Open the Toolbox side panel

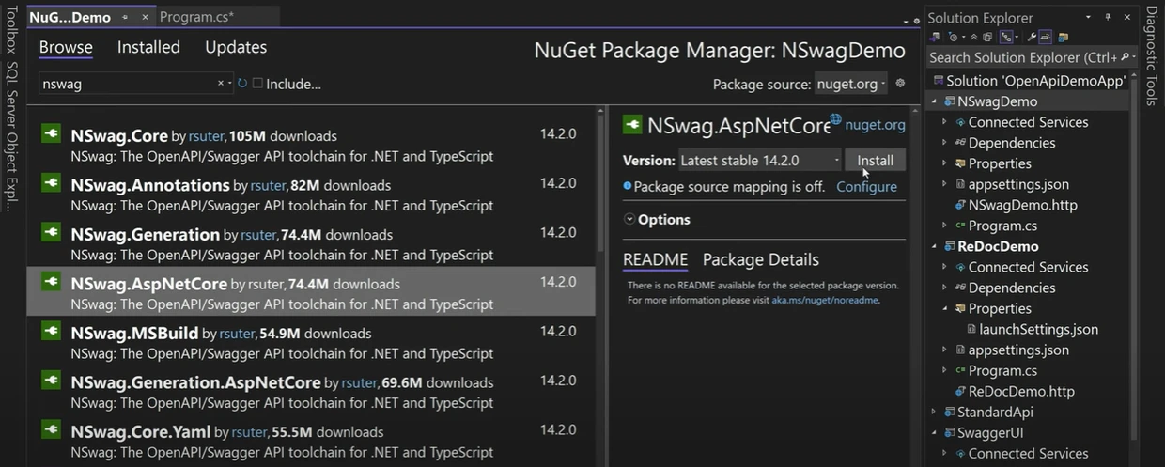pos(12,29)
